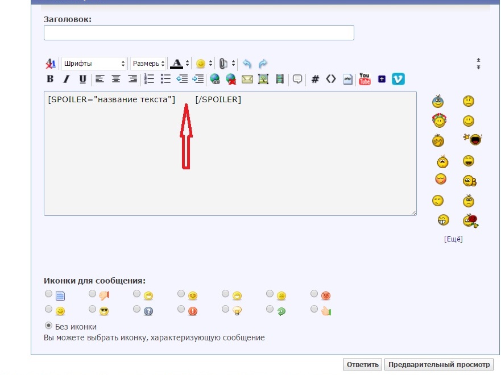The height and width of the screenshot is (375, 501).
Task: Select the 'Без иконки' radio button
Action: [48, 326]
